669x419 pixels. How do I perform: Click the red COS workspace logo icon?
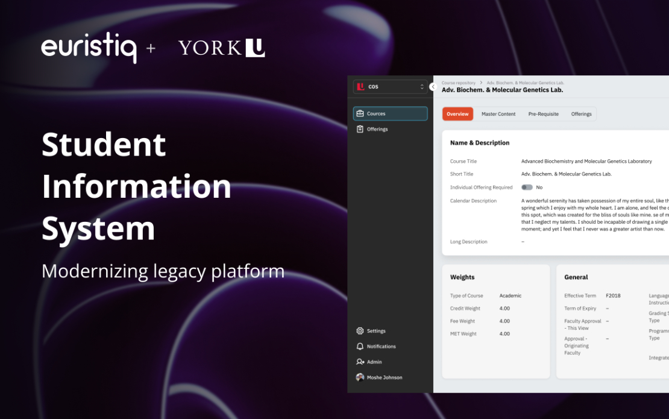pyautogui.click(x=362, y=86)
